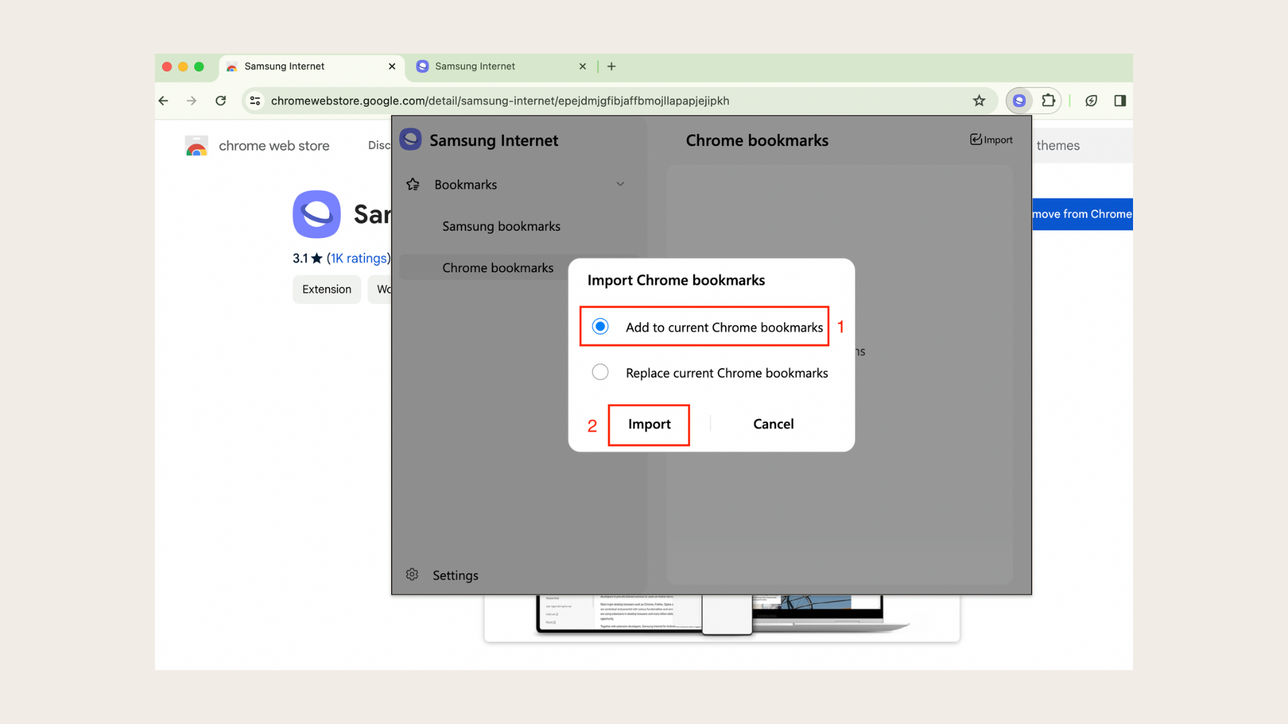Screen dimensions: 1288x724
Task: Click the Remove from Chrome button
Action: [x=1082, y=215]
